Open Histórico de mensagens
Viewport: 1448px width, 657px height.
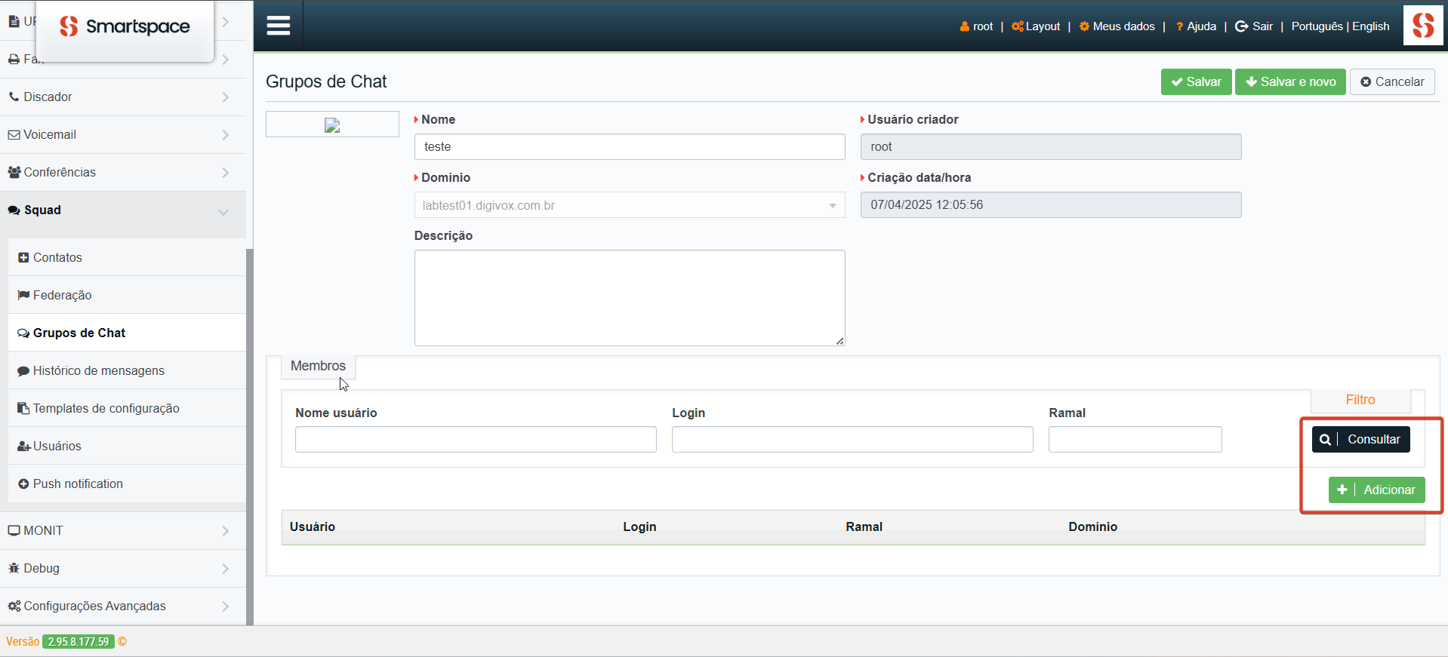click(x=127, y=370)
